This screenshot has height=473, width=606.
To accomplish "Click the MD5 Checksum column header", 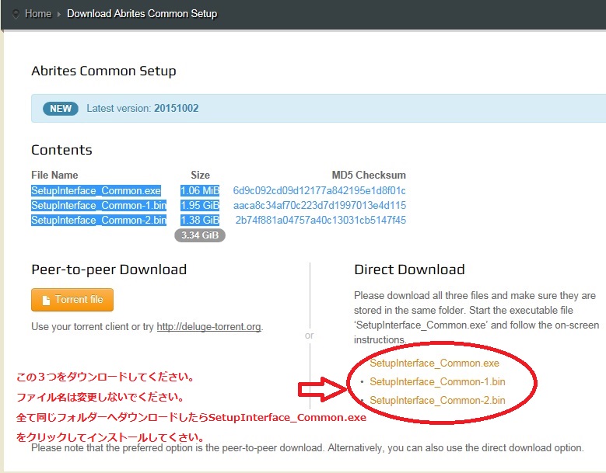I will click(x=369, y=176).
